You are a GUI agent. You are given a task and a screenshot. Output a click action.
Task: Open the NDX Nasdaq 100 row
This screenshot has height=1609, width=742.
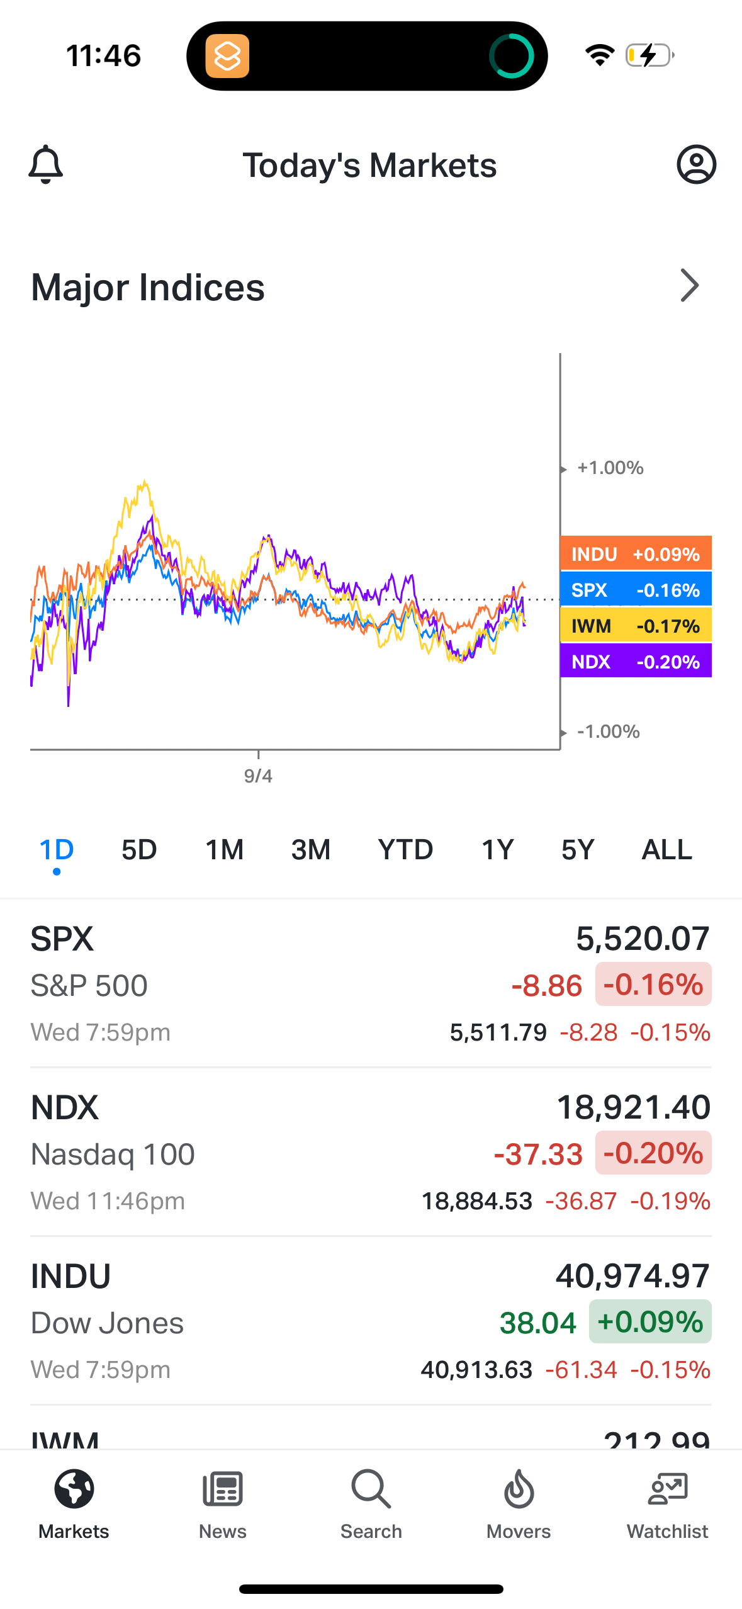371,1153
